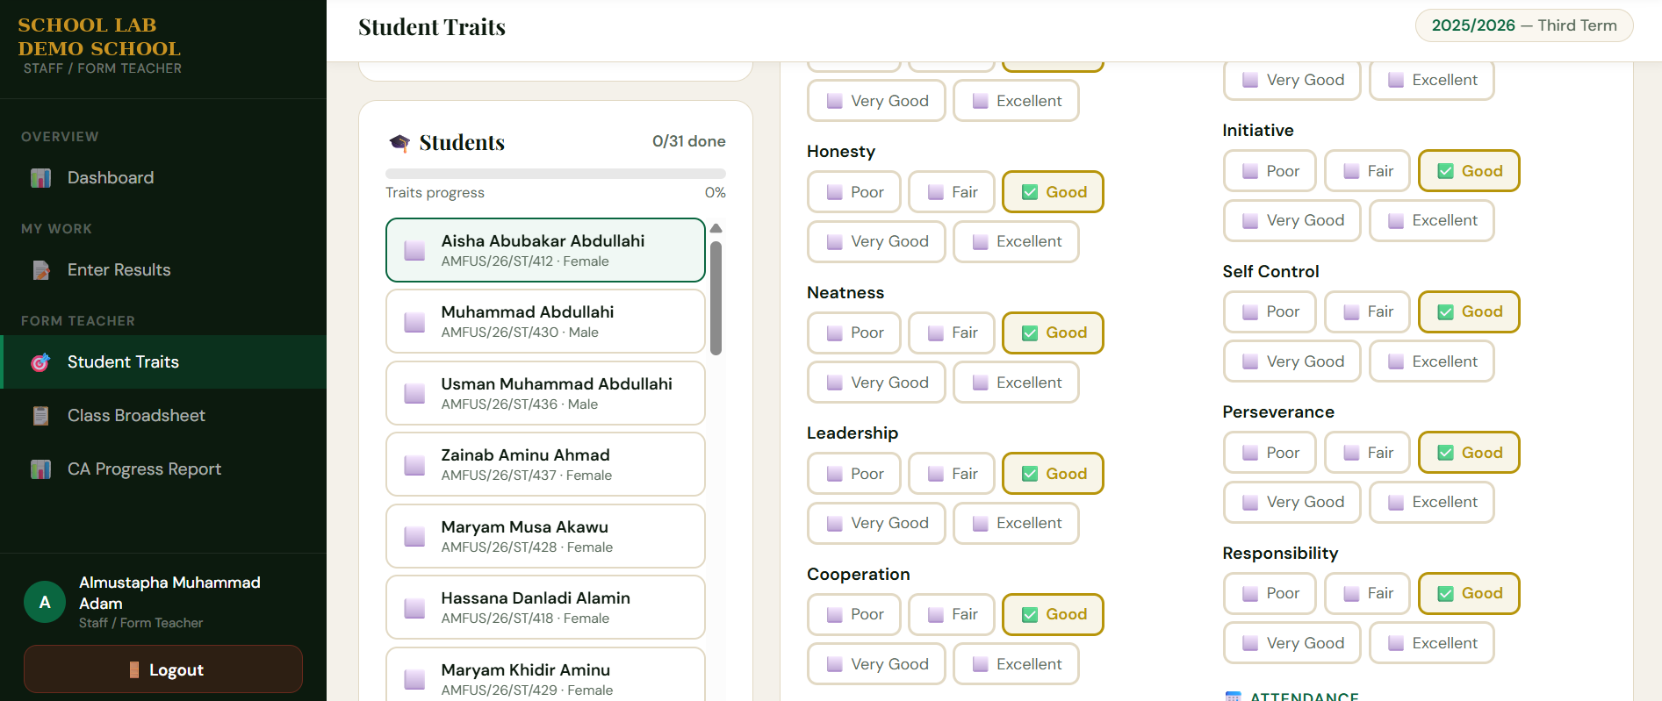Select student Aisha Abubakar Abdullahi
This screenshot has width=1662, height=701.
click(545, 250)
